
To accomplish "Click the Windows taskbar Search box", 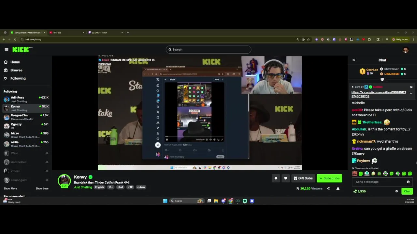I will [x=187, y=201].
